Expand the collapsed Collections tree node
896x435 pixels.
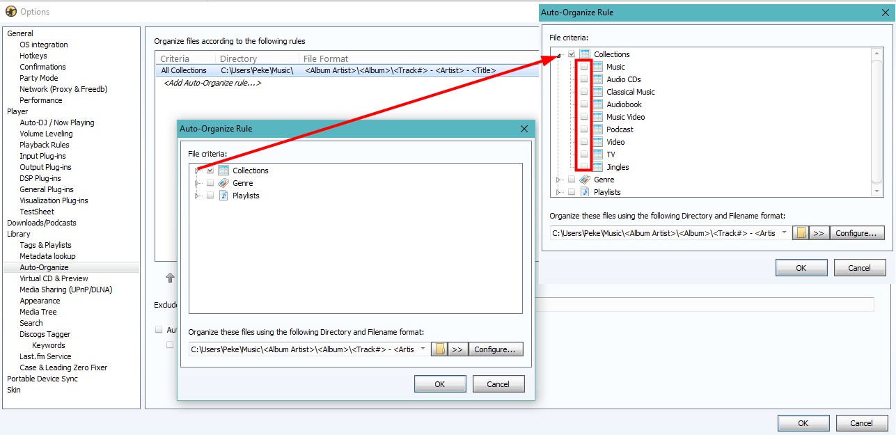pyautogui.click(x=198, y=171)
